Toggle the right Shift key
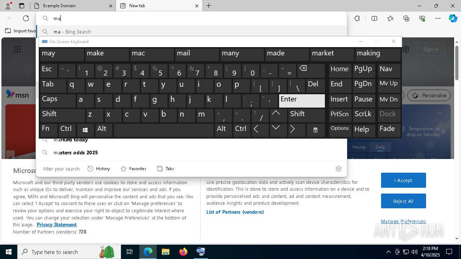 (307, 115)
